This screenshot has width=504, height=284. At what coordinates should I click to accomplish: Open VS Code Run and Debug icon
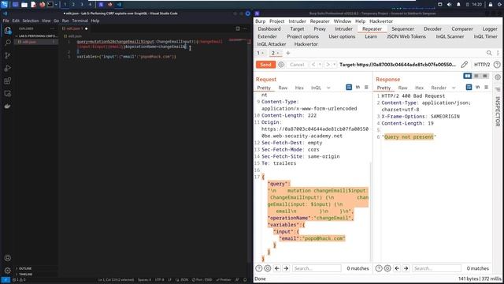8,68
